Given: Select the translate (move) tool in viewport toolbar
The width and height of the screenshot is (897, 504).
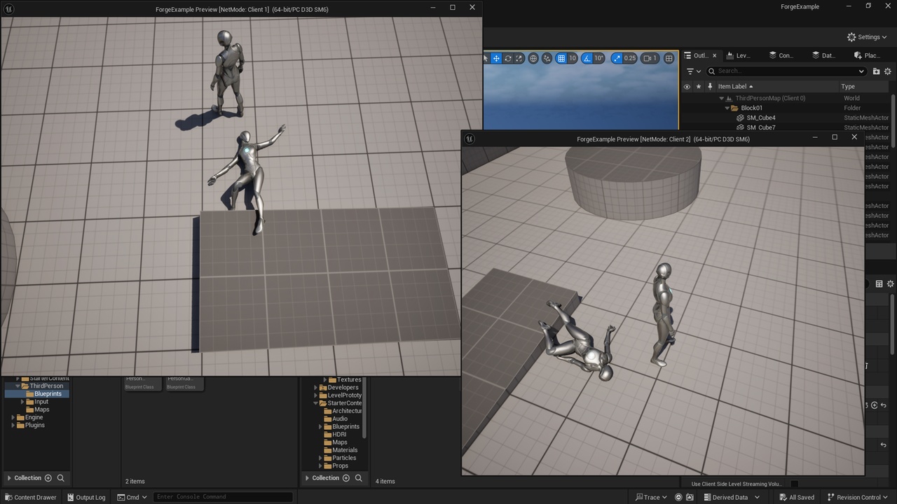Looking at the screenshot, I should 496,58.
